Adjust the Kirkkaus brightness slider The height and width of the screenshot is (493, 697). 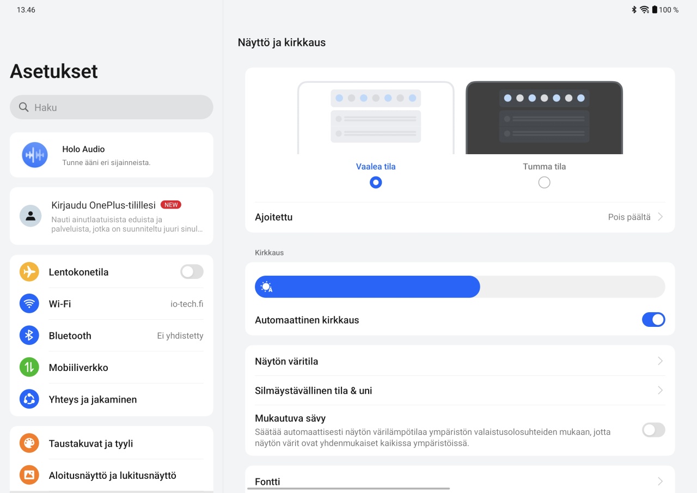click(460, 287)
